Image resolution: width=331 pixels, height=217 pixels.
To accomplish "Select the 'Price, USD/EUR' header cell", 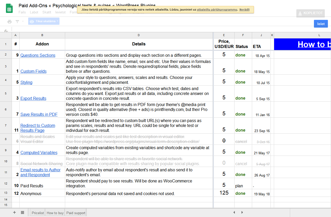I will tap(224, 44).
